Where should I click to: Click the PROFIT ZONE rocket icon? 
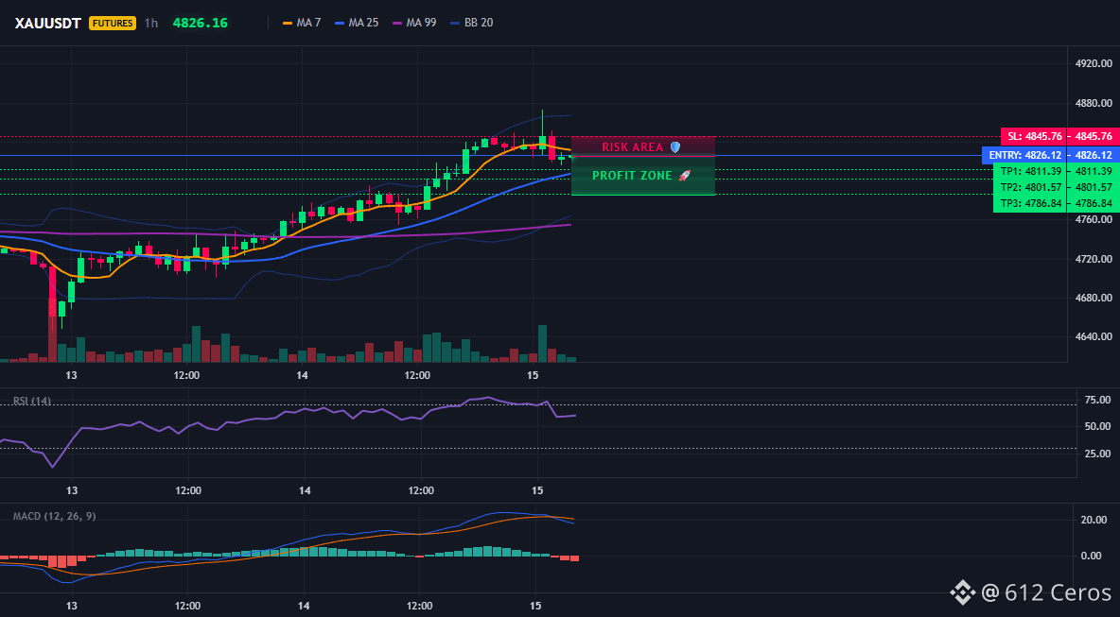684,176
